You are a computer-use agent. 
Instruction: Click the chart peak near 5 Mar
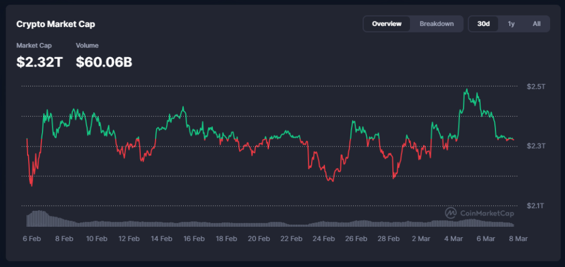pos(467,89)
